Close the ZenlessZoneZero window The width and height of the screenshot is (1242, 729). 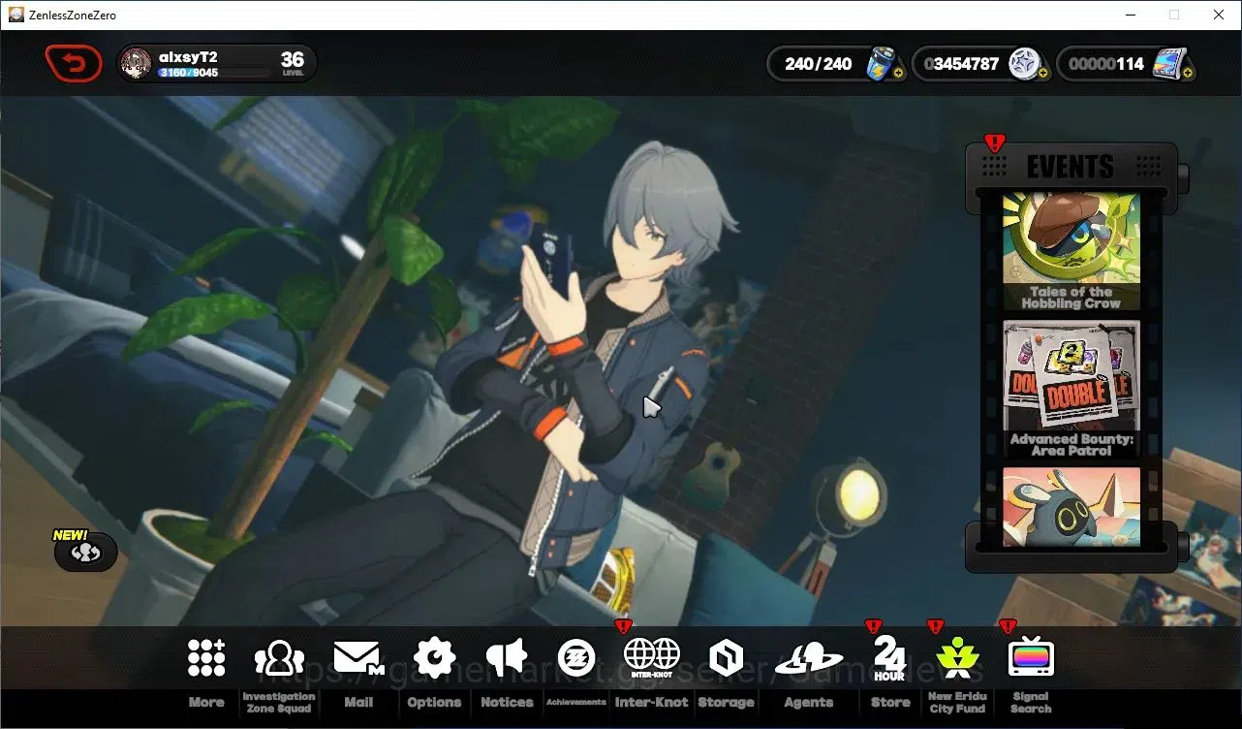point(1219,15)
